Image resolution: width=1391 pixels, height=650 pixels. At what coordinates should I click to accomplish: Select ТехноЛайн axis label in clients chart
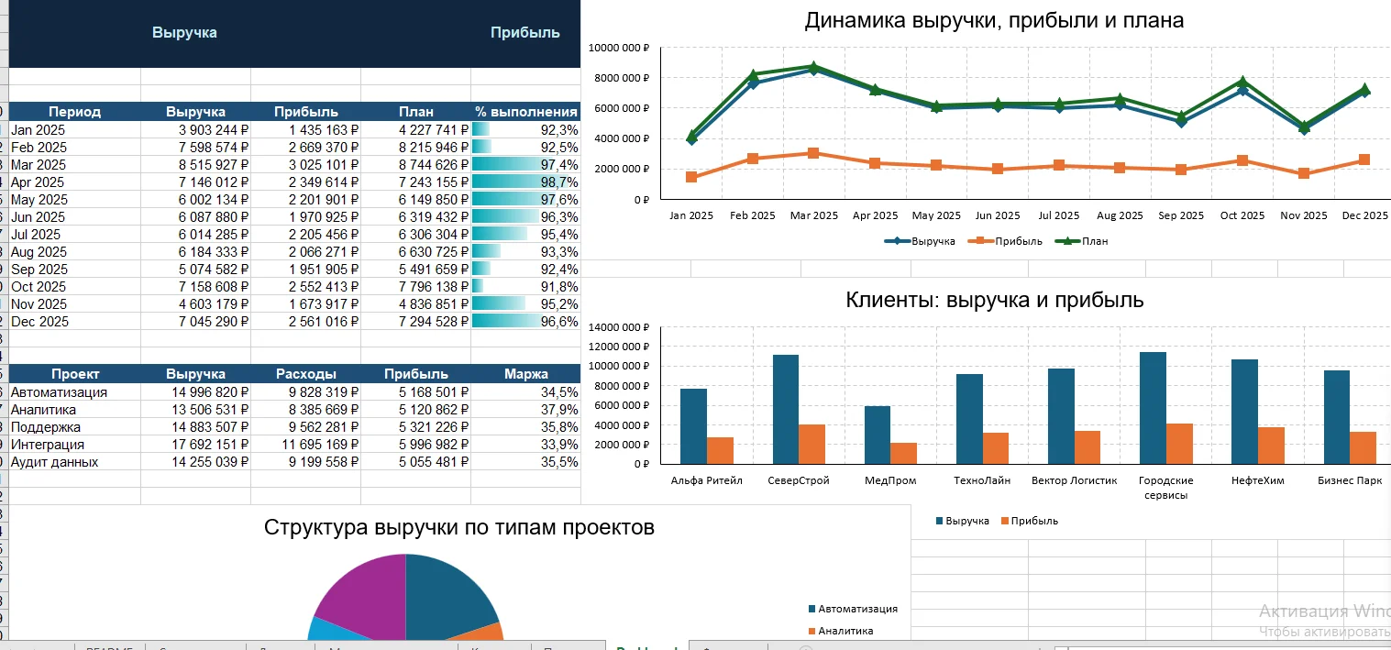coord(982,480)
